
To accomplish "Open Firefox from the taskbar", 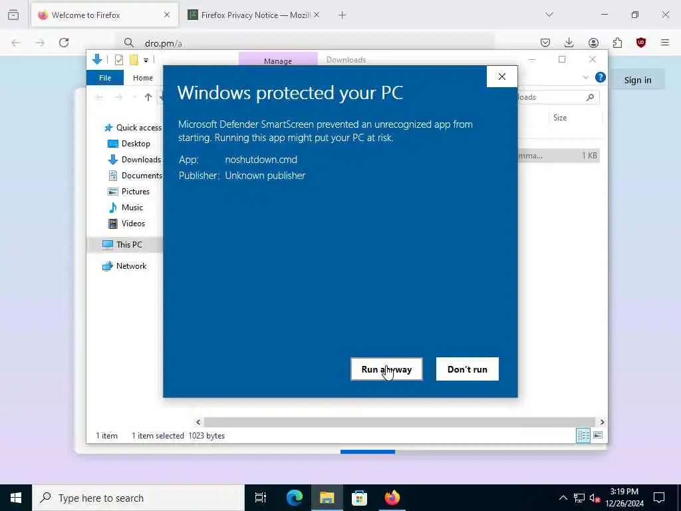I will coord(392,498).
